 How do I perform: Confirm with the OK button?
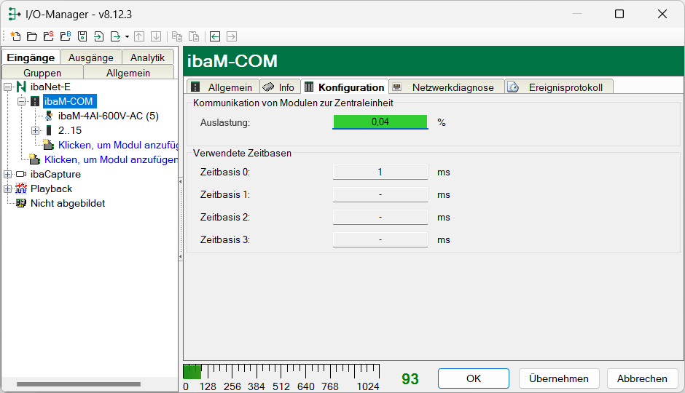(x=474, y=378)
